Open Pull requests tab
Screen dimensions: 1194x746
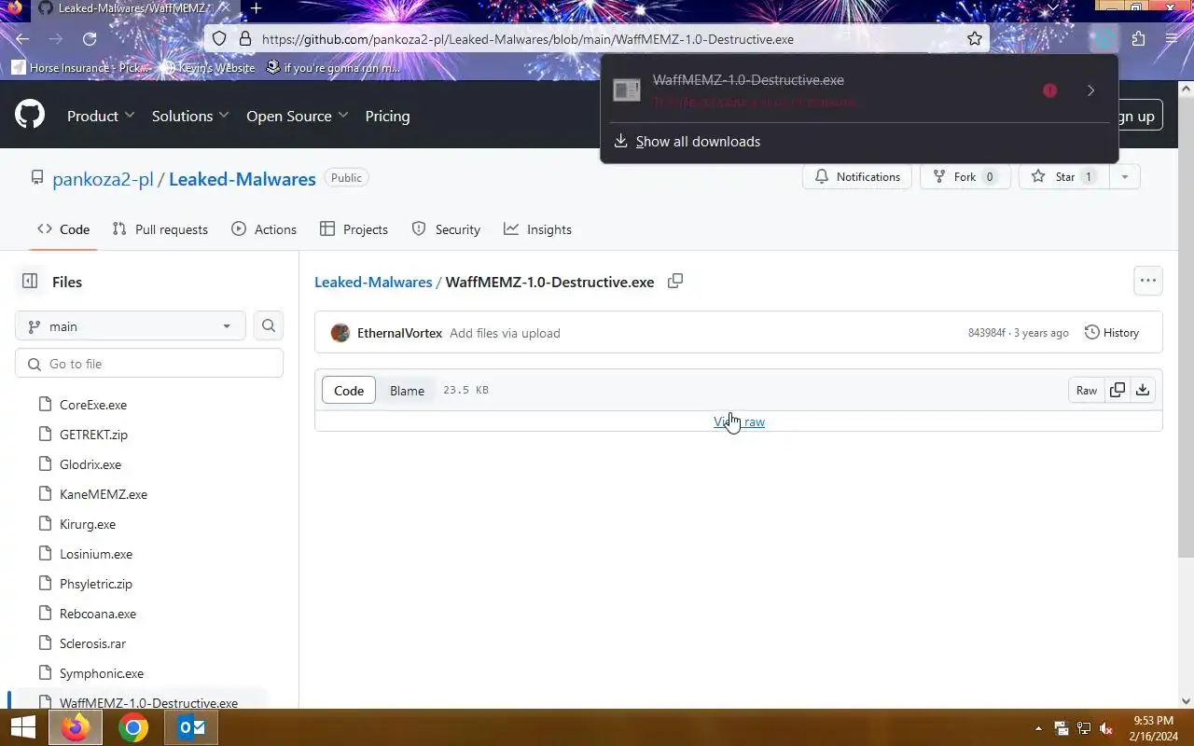coord(160,229)
